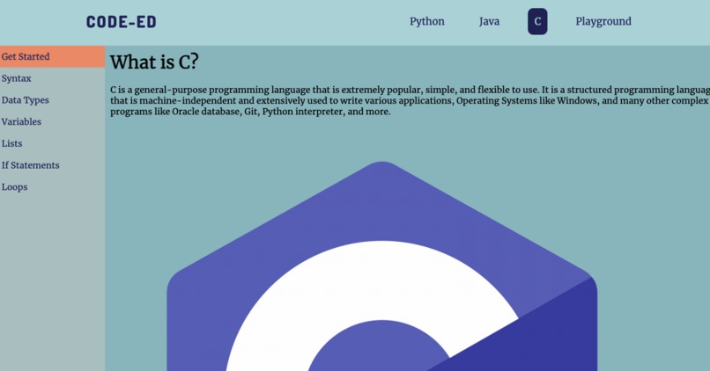Click the large C language logo image
710x371 pixels.
click(x=382, y=266)
